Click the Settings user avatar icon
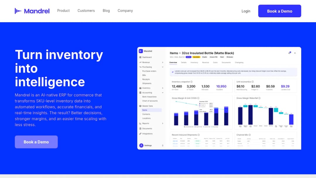316x178 pixels. pyautogui.click(x=141, y=146)
